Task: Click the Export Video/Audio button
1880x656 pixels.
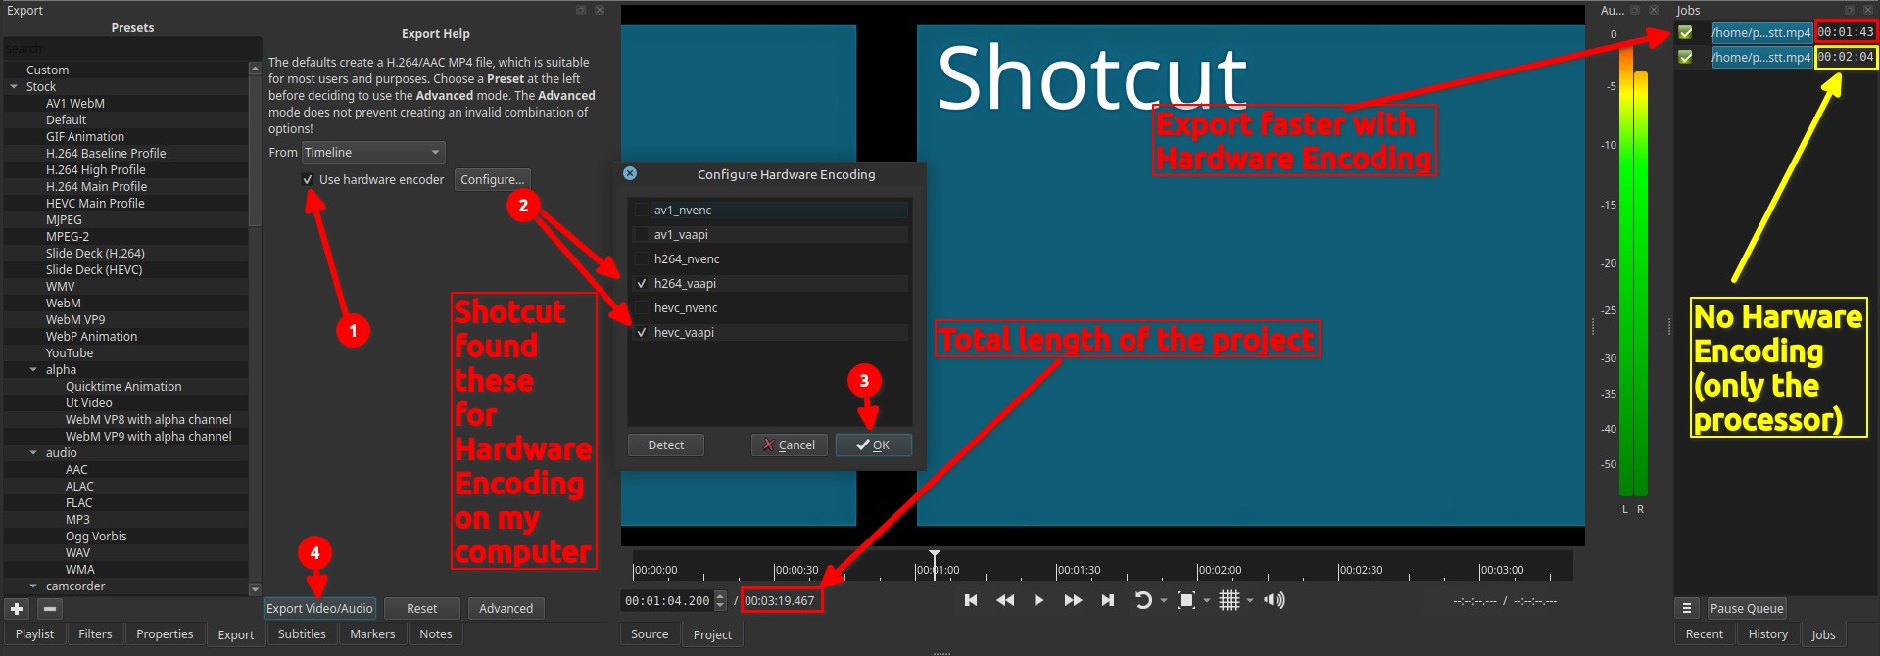Action: (319, 609)
